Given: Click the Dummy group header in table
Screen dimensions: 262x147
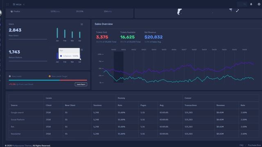Looking at the screenshot, I should (122, 98).
